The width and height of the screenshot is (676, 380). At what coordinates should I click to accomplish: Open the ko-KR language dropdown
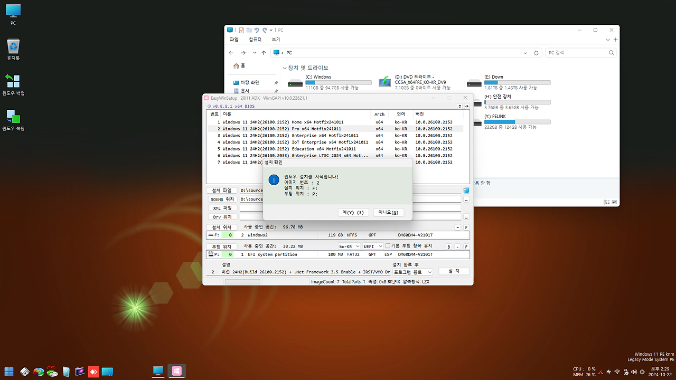click(350, 246)
